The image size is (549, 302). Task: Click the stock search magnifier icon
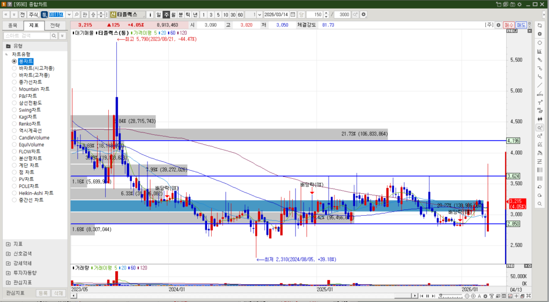pyautogui.click(x=77, y=14)
